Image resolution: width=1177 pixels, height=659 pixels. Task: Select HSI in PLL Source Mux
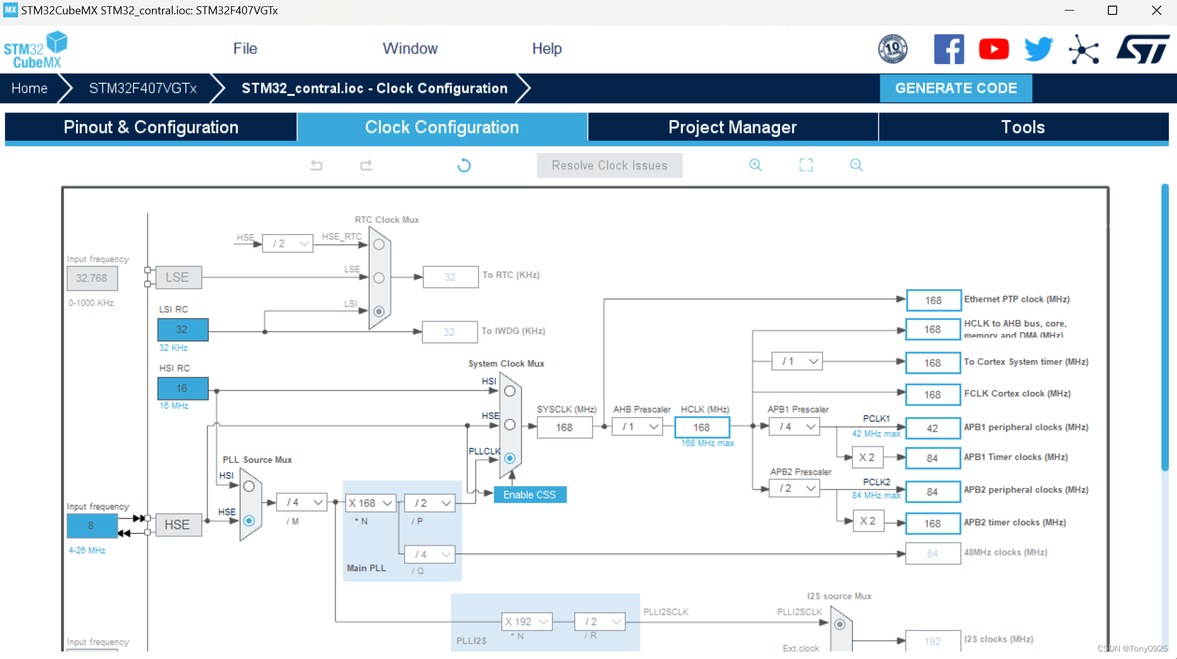pyautogui.click(x=249, y=487)
